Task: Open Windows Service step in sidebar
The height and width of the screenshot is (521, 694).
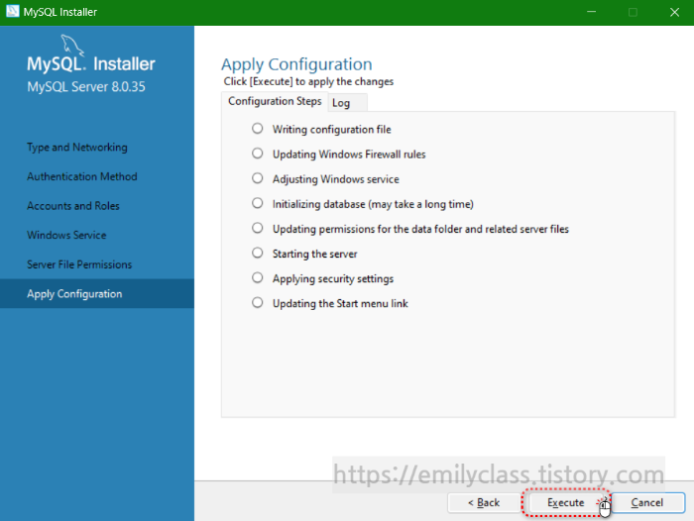Action: pos(66,235)
